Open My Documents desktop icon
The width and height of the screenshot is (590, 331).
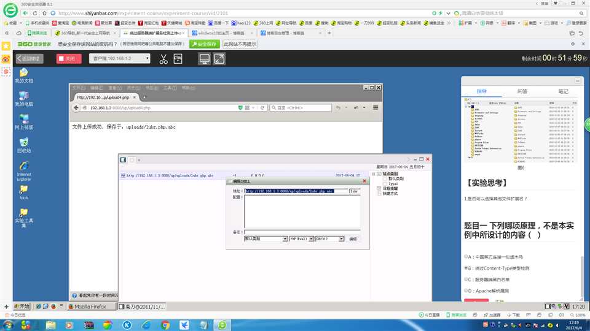pyautogui.click(x=24, y=75)
